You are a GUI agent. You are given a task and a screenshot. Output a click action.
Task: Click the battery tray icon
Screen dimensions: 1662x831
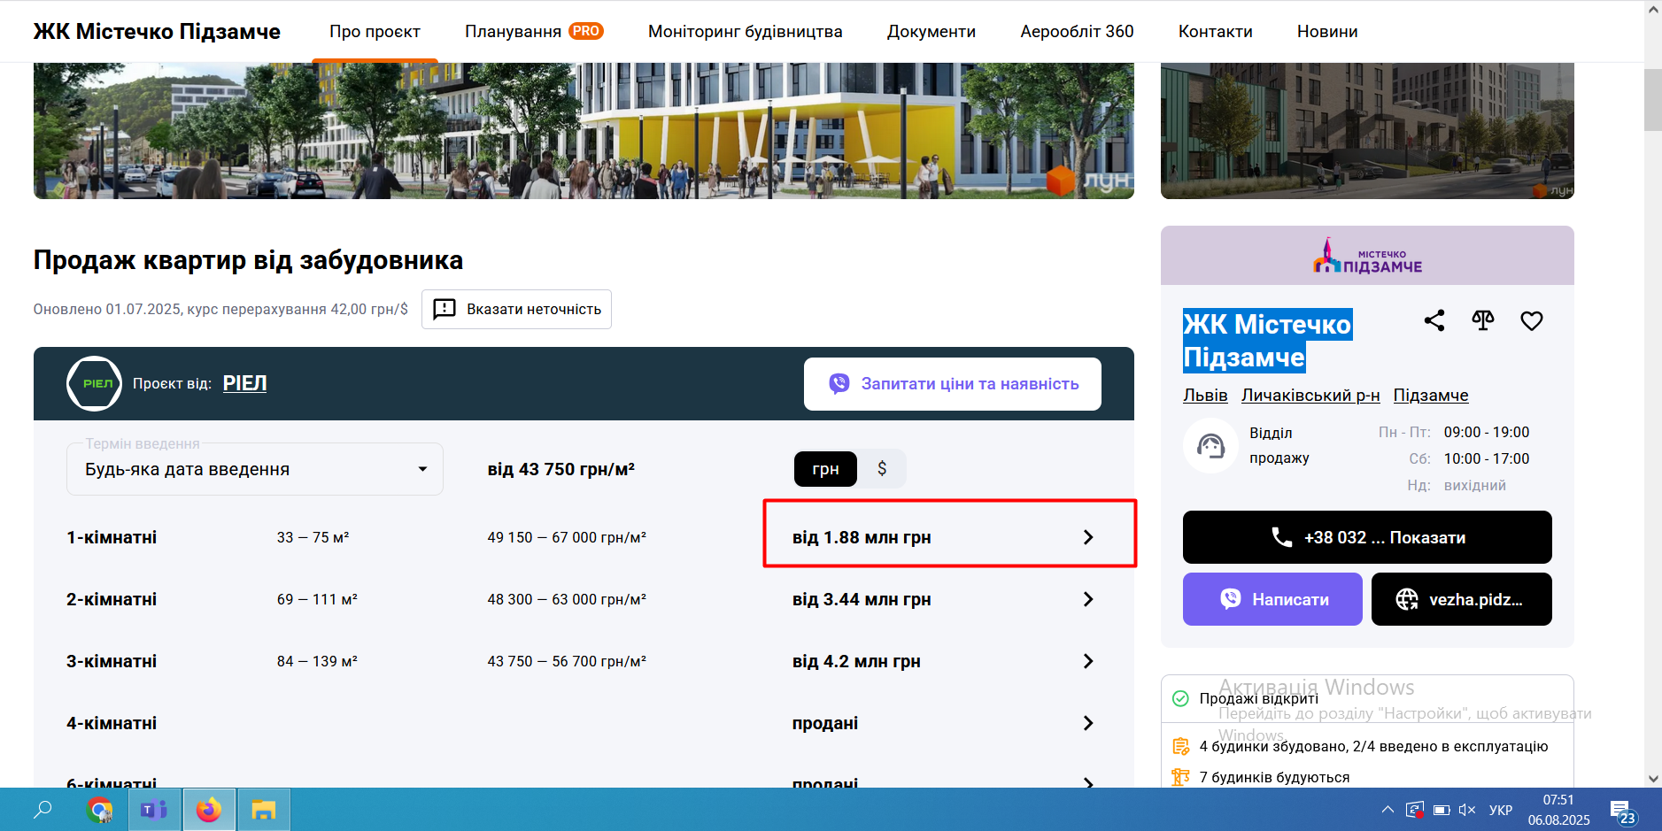point(1442,810)
